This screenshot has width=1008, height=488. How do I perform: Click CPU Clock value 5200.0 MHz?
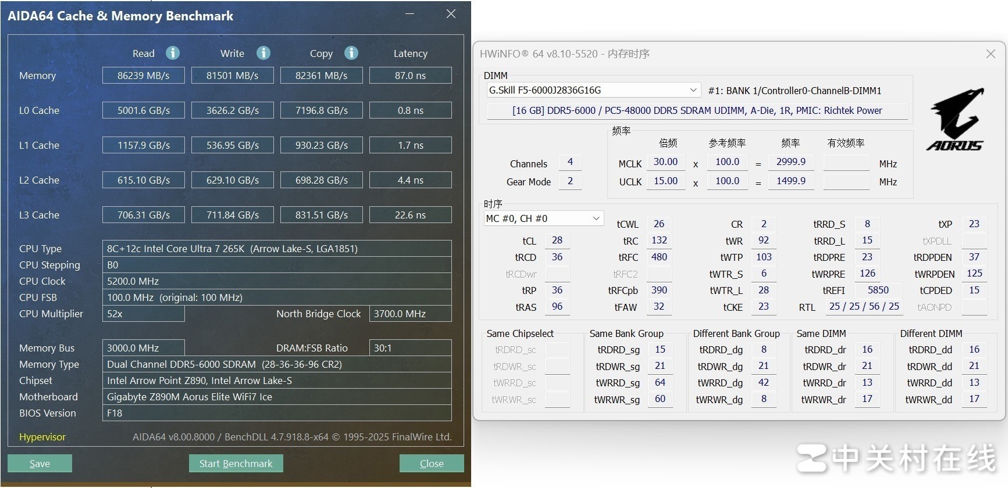[277, 281]
